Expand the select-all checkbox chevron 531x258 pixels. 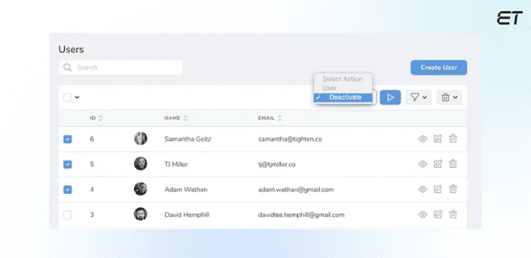[x=77, y=98]
